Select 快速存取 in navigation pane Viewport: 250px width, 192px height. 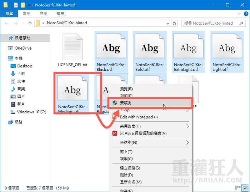(25, 38)
